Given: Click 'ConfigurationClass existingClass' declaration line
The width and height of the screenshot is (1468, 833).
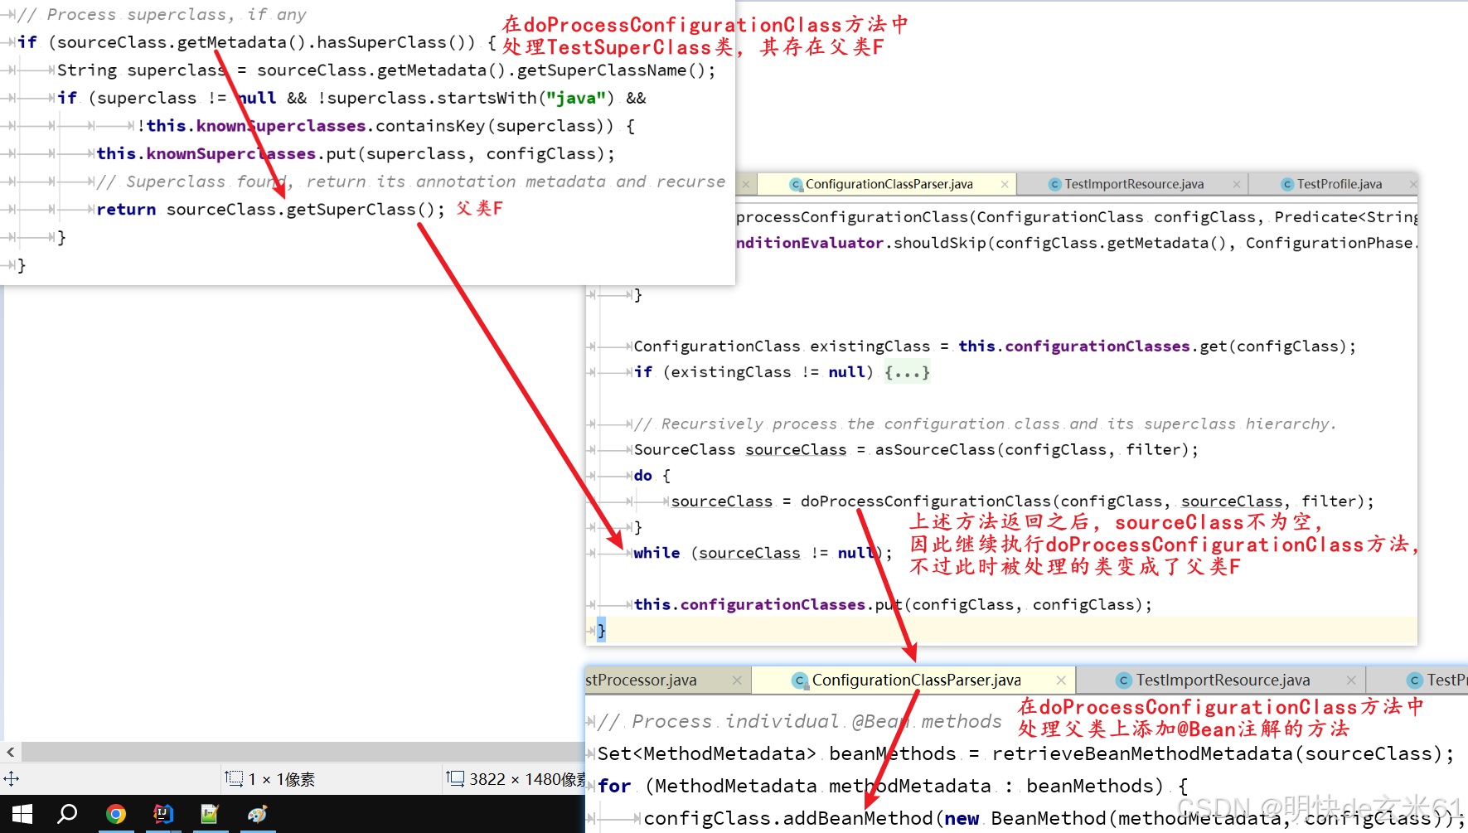Looking at the screenshot, I should (995, 346).
